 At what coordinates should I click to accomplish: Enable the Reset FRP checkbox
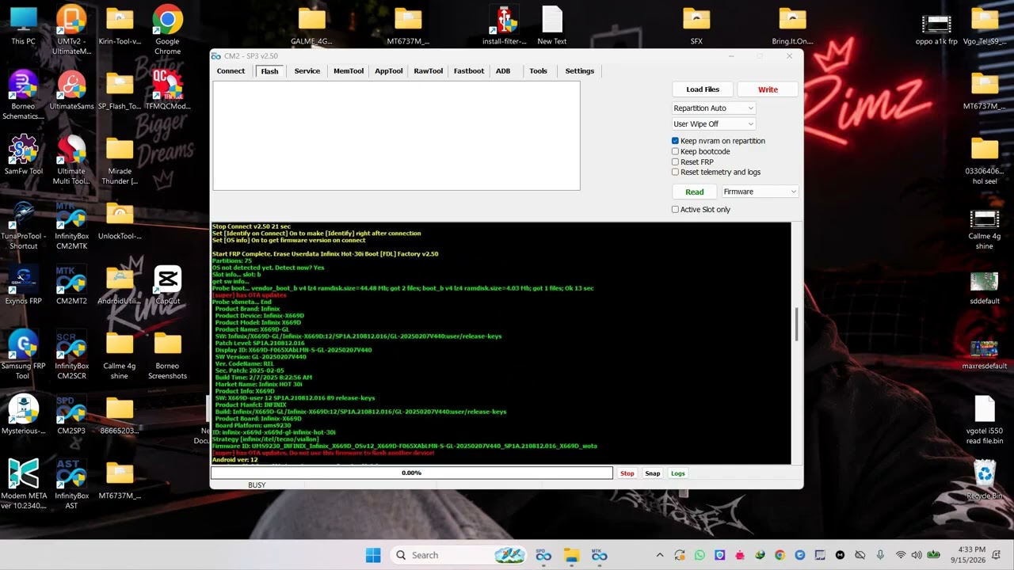pos(675,161)
